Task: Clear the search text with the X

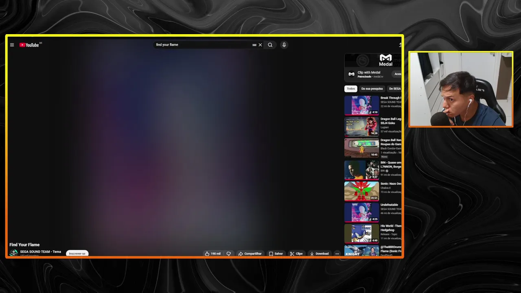Action: pyautogui.click(x=260, y=45)
